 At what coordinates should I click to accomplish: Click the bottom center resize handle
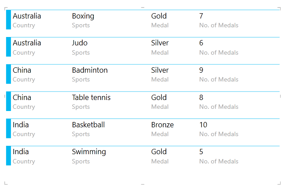coord(142,183)
